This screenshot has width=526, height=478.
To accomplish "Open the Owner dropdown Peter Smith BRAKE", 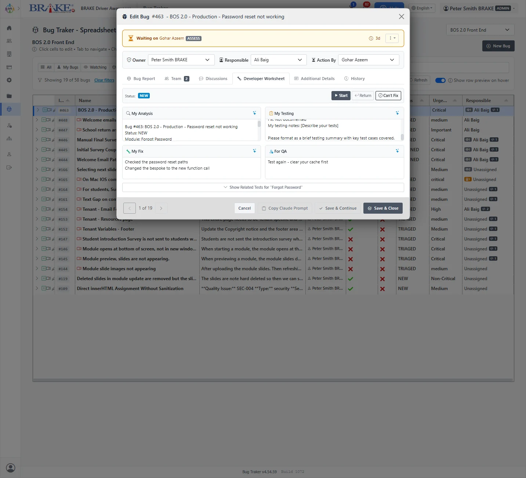I will click(181, 60).
